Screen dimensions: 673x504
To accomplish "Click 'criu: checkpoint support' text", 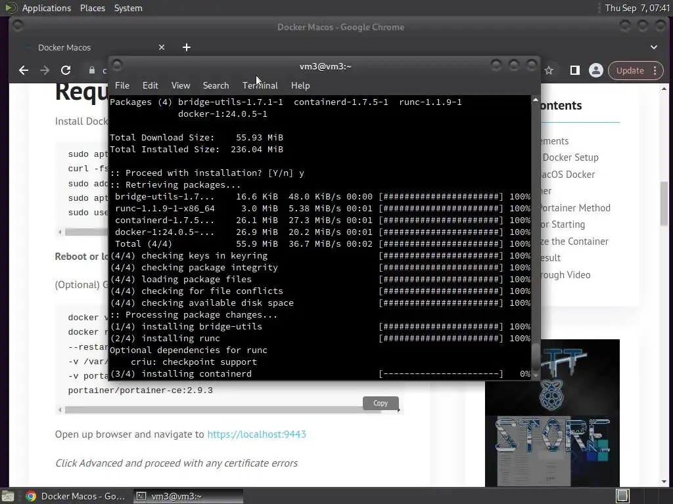I will pyautogui.click(x=194, y=362).
